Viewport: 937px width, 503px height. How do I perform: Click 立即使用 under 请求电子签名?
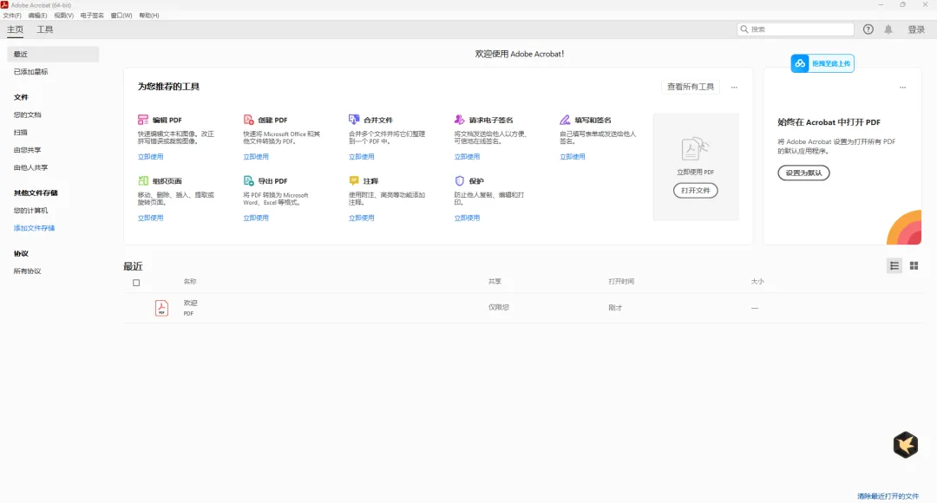467,156
